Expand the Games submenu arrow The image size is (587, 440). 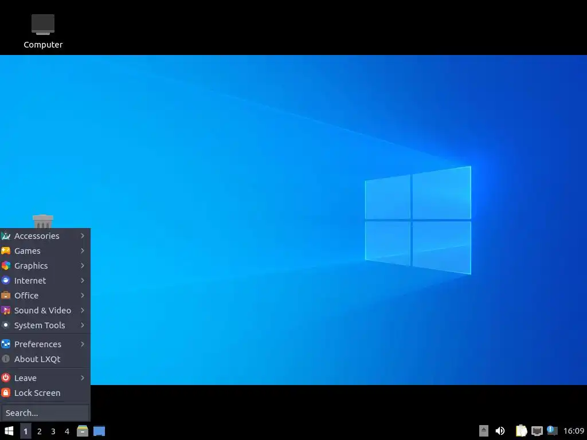click(83, 251)
